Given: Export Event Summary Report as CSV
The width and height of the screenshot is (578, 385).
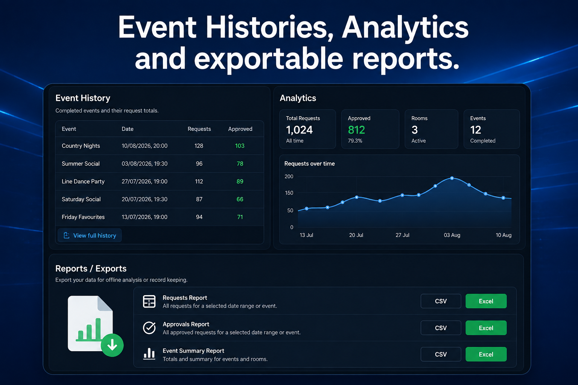Looking at the screenshot, I should pos(441,354).
